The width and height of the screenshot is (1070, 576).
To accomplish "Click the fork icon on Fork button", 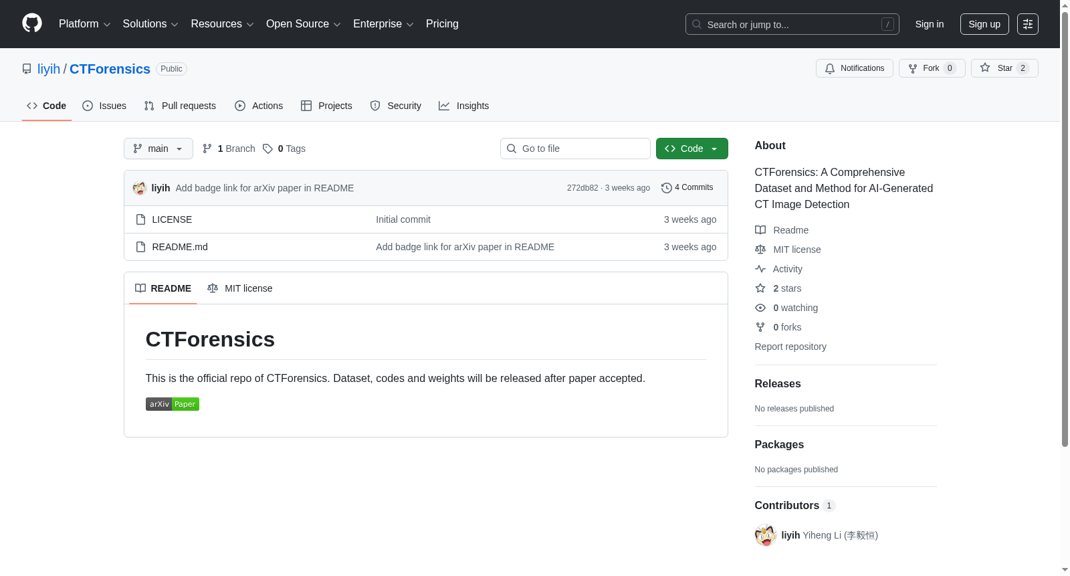I will (x=913, y=68).
